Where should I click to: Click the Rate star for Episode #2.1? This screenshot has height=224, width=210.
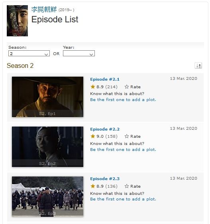click(126, 87)
